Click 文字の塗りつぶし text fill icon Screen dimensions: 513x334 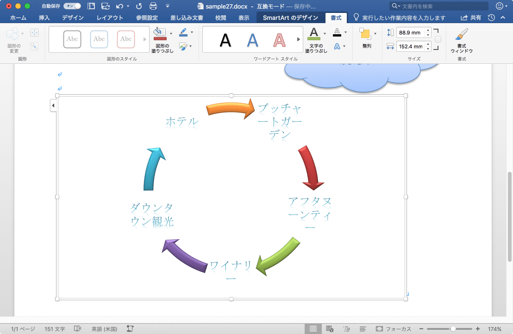pyautogui.click(x=314, y=34)
